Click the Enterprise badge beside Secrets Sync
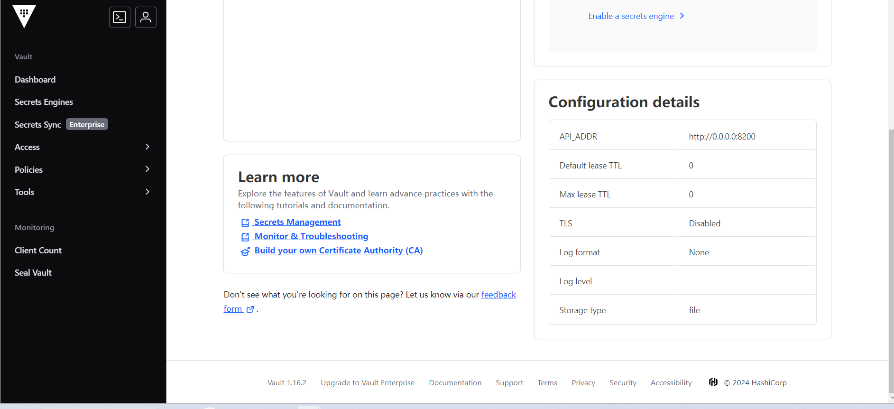The width and height of the screenshot is (894, 409). [x=87, y=124]
